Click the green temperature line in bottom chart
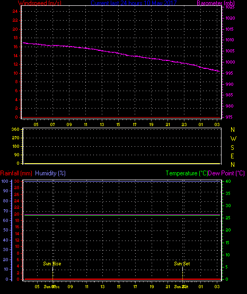Screen dimensions: 247x294 point(122,215)
